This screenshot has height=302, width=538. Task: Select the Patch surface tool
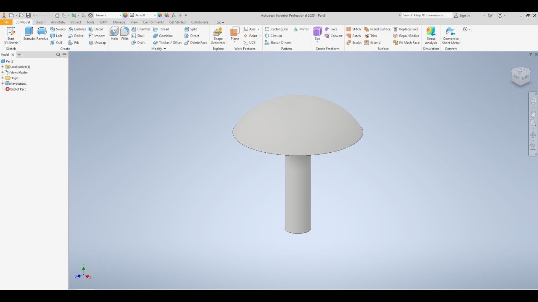(353, 36)
